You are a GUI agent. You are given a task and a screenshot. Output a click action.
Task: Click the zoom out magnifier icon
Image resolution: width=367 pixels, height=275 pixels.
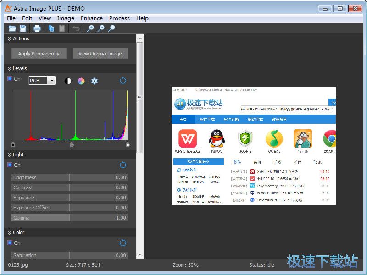click(101, 28)
